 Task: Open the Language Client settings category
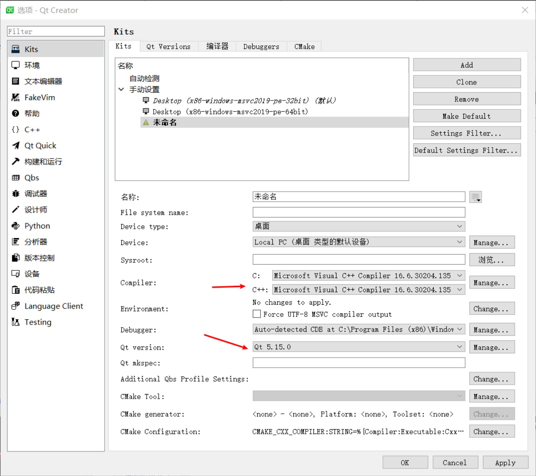coord(56,306)
